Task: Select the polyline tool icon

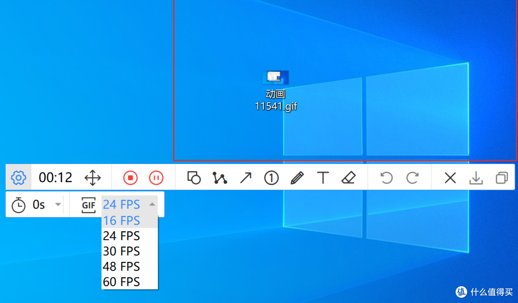Action: (220, 178)
